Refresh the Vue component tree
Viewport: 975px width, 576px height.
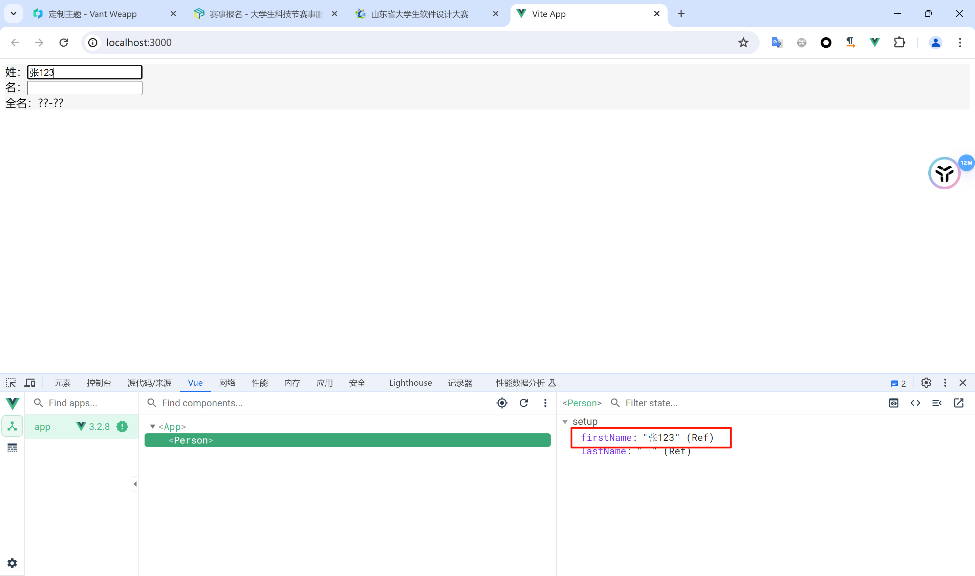click(x=523, y=403)
